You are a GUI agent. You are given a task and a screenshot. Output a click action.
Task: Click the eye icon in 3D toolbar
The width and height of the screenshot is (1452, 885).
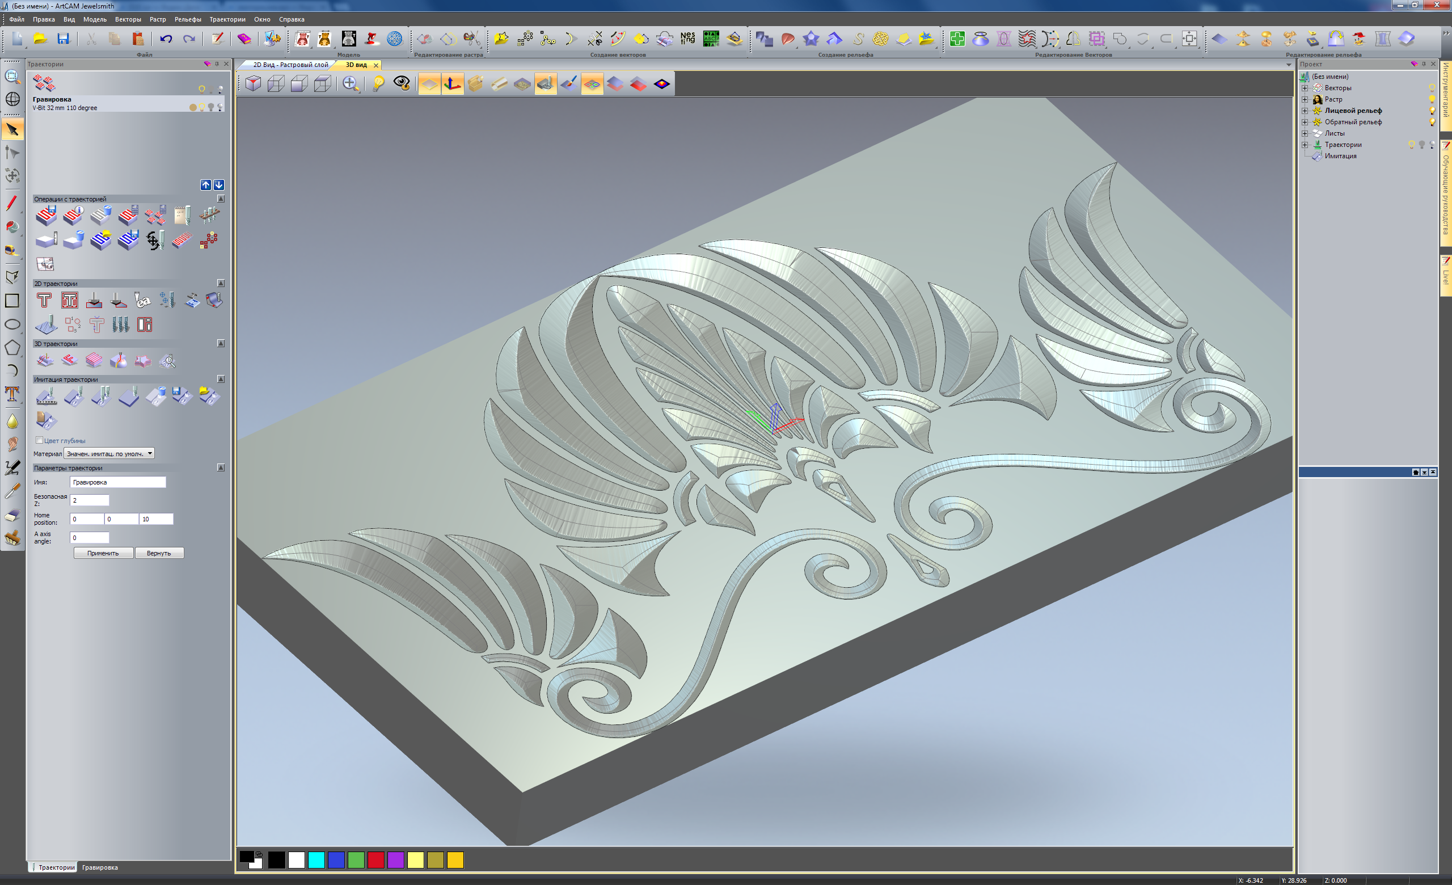coord(402,83)
